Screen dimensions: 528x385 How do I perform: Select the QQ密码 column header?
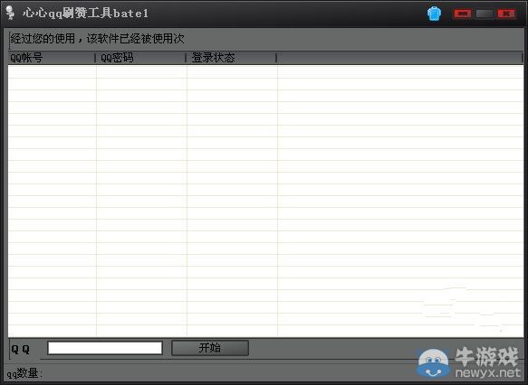[140, 58]
